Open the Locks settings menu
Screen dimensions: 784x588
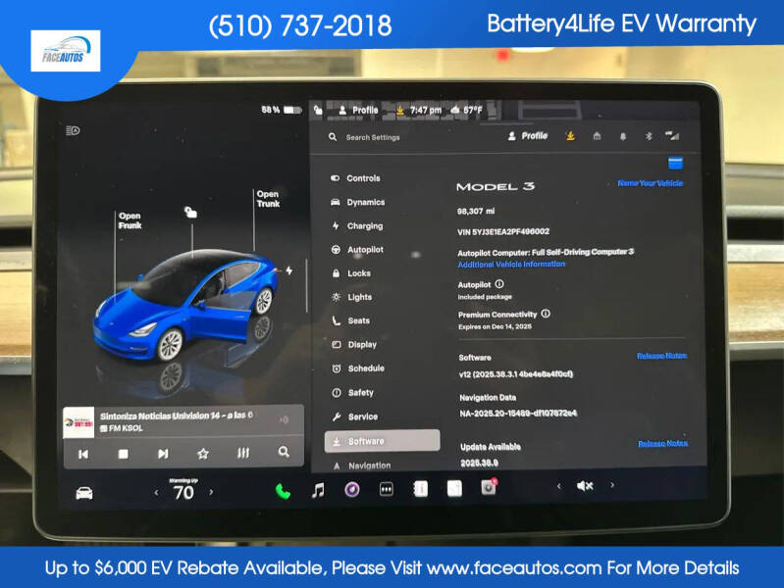click(351, 273)
